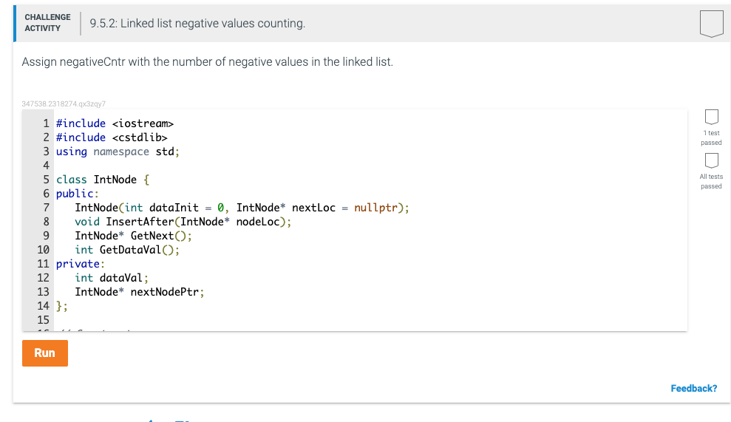
Task: Click the private: access specifier line
Action: coord(80,264)
